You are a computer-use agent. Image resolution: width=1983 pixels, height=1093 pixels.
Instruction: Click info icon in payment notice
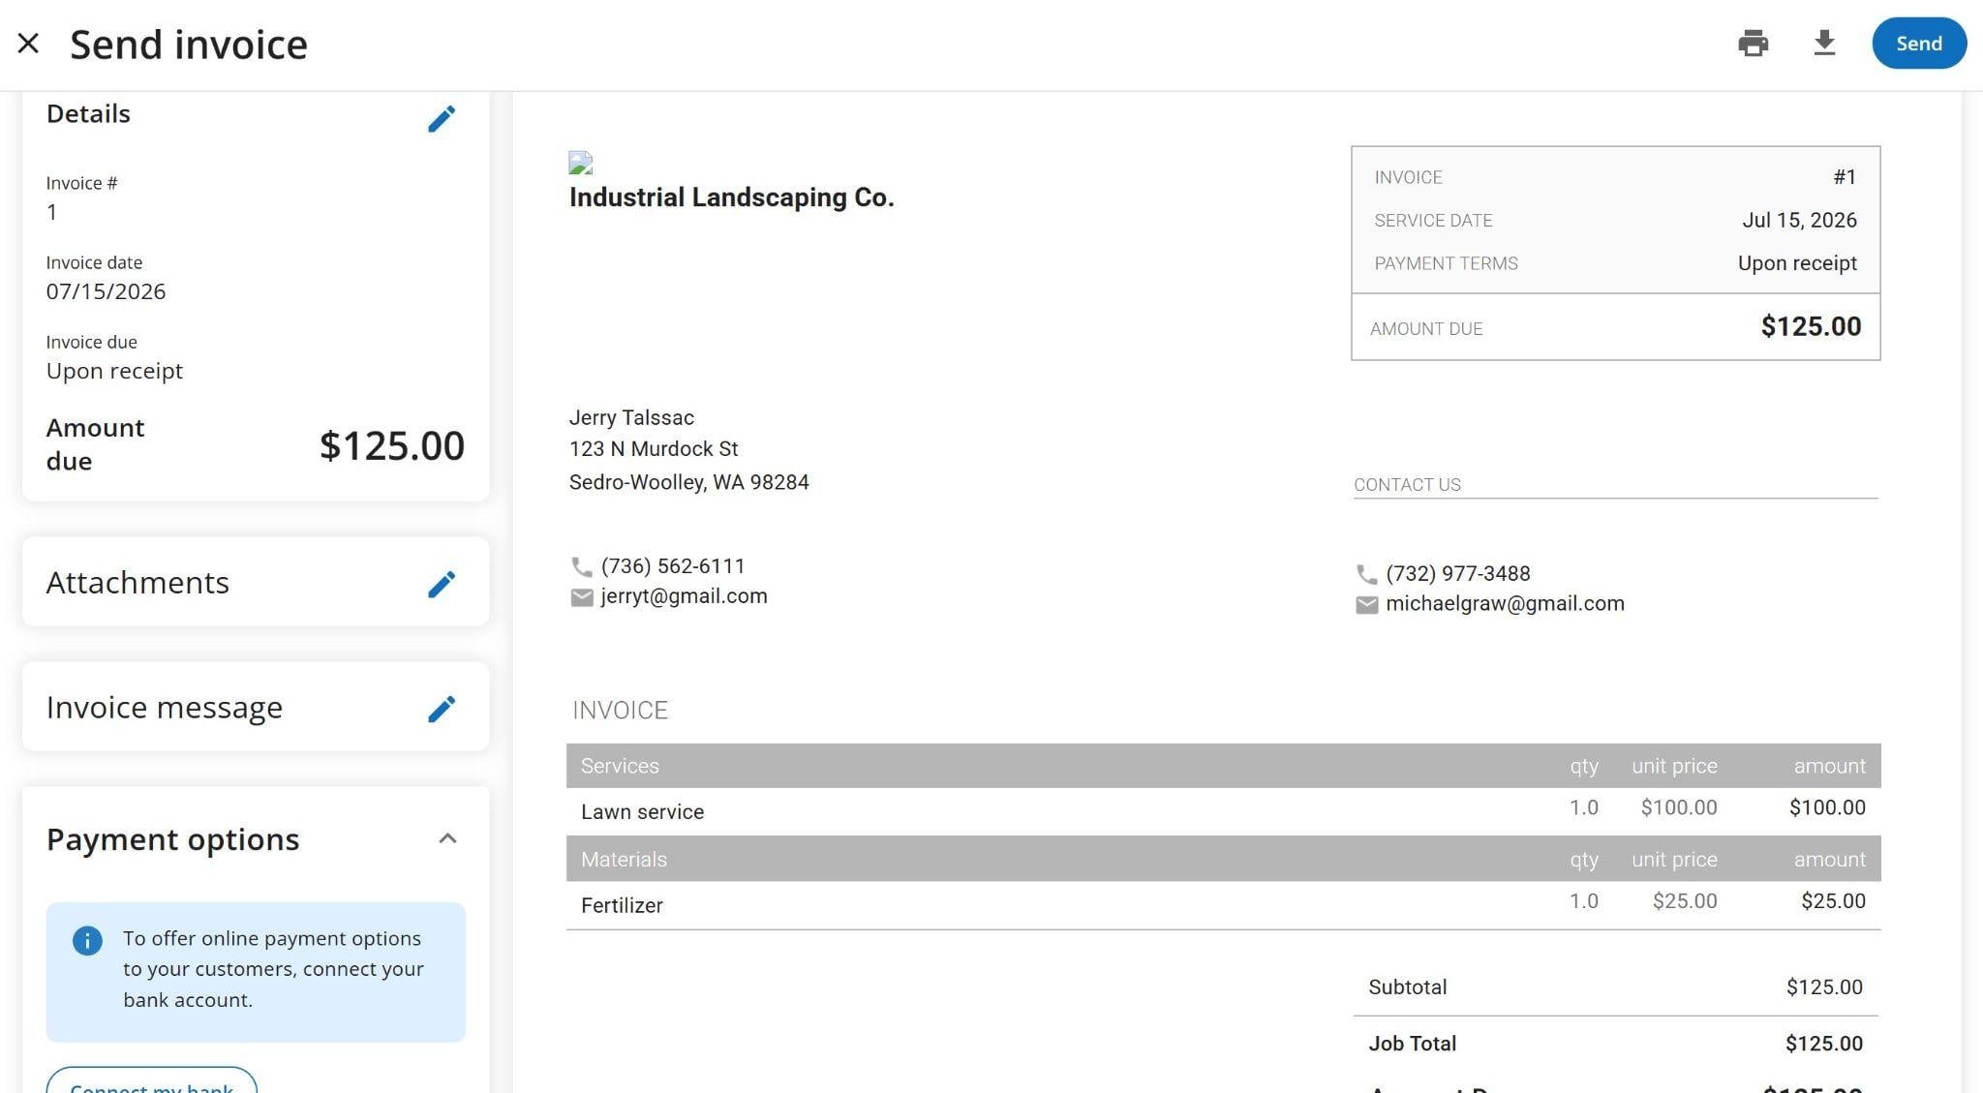click(x=87, y=940)
